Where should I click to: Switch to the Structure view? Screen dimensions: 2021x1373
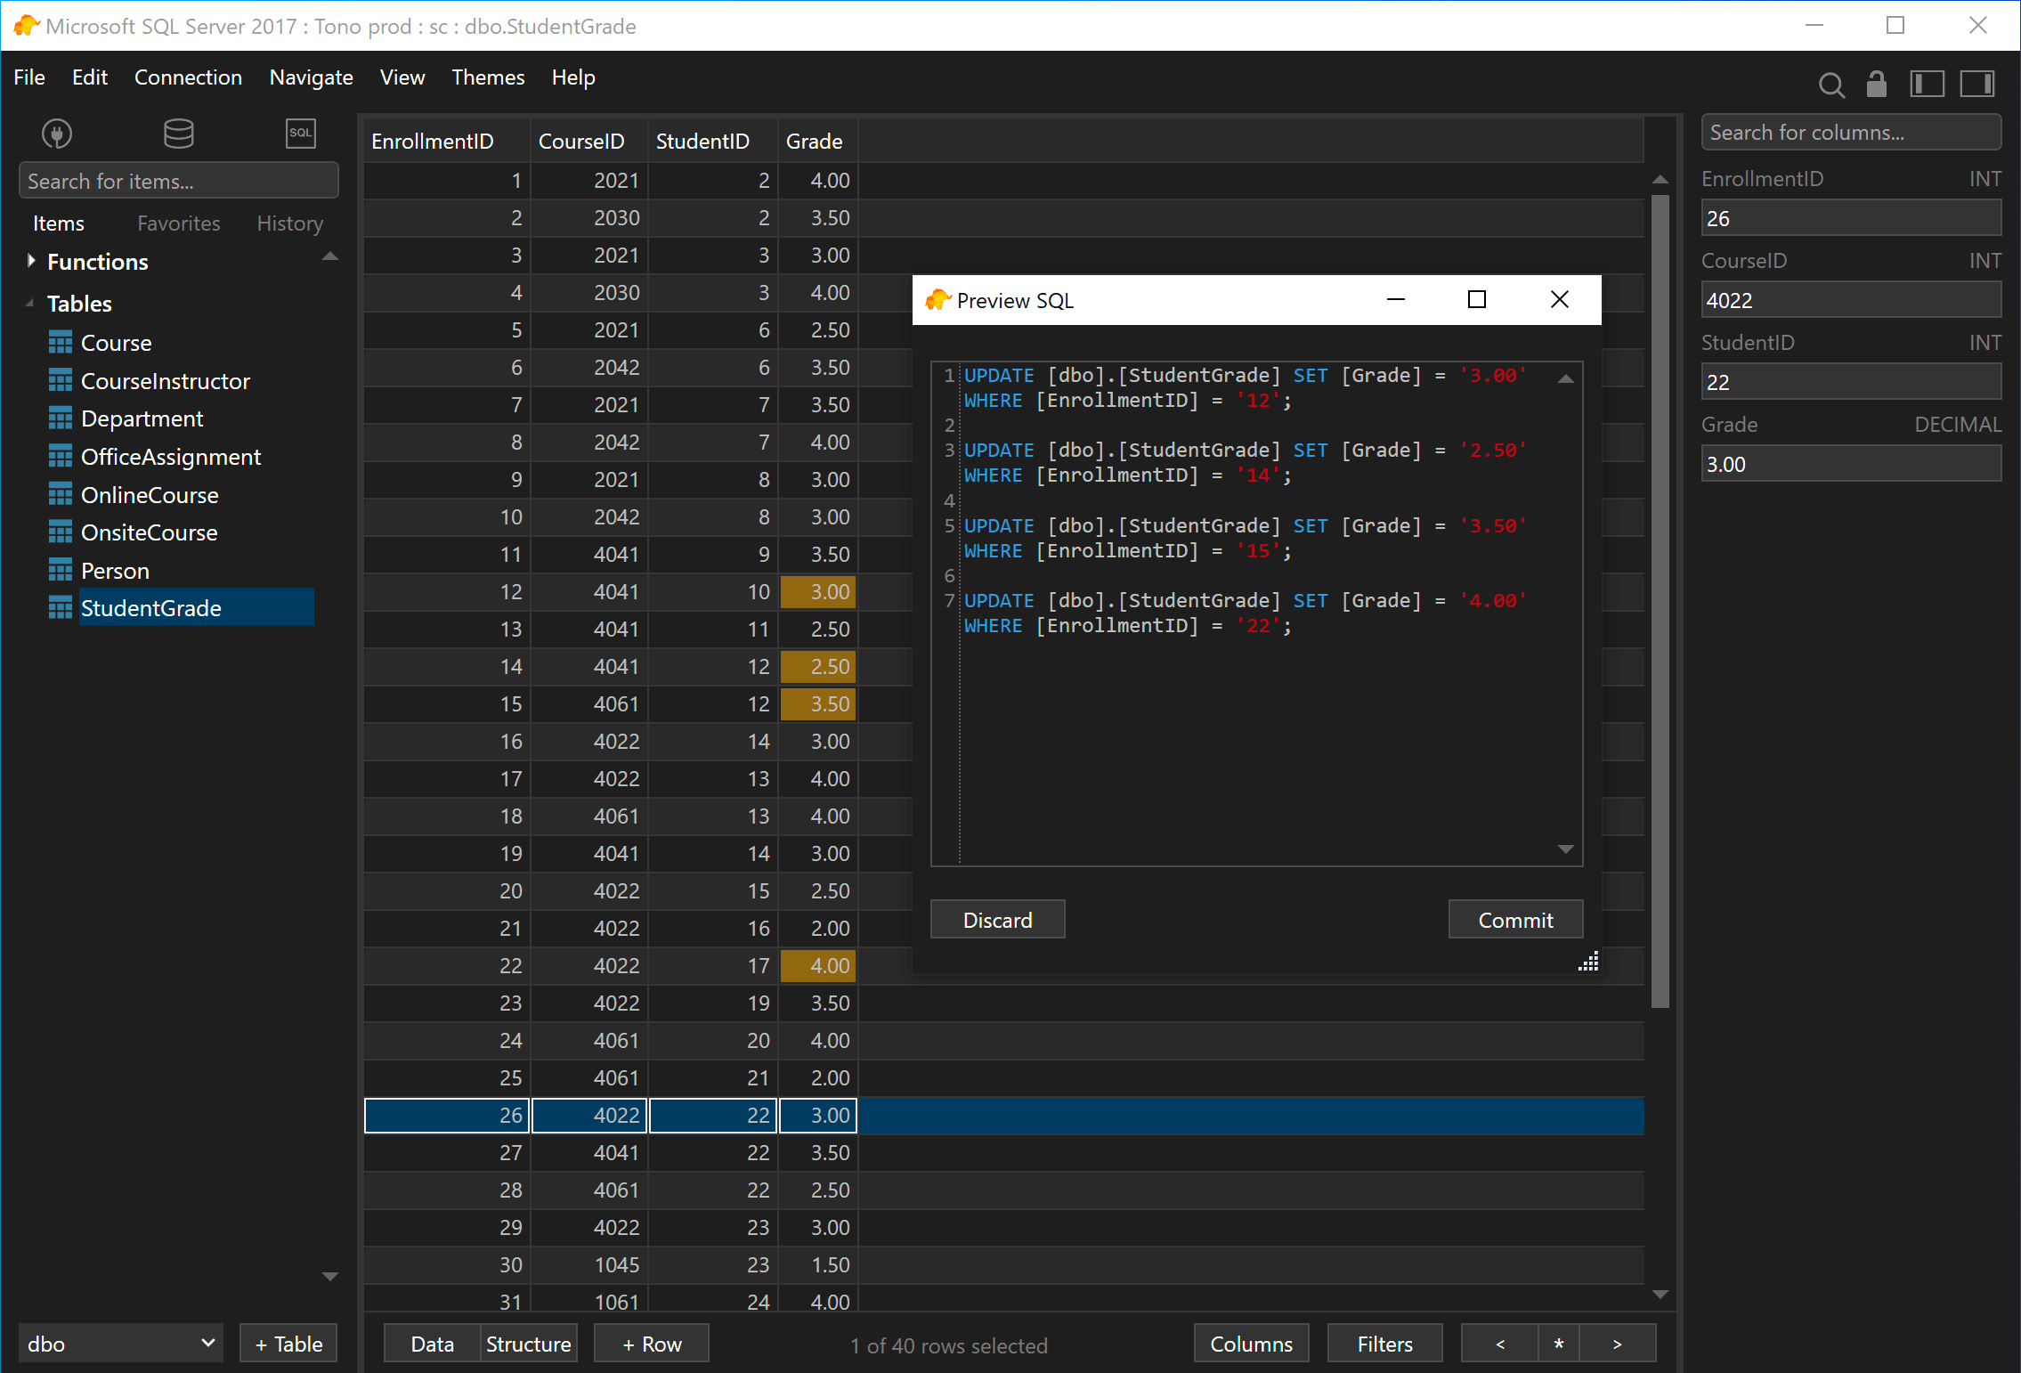[x=528, y=1344]
